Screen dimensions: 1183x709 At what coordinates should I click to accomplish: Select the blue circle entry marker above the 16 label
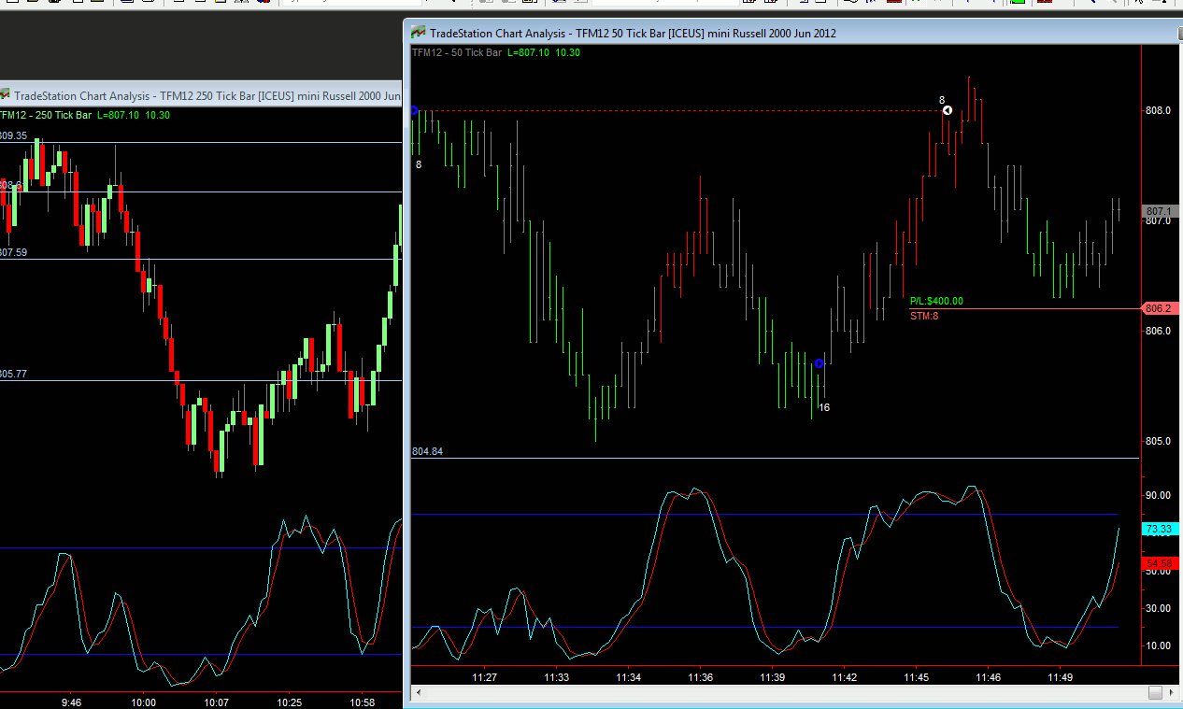tap(820, 363)
